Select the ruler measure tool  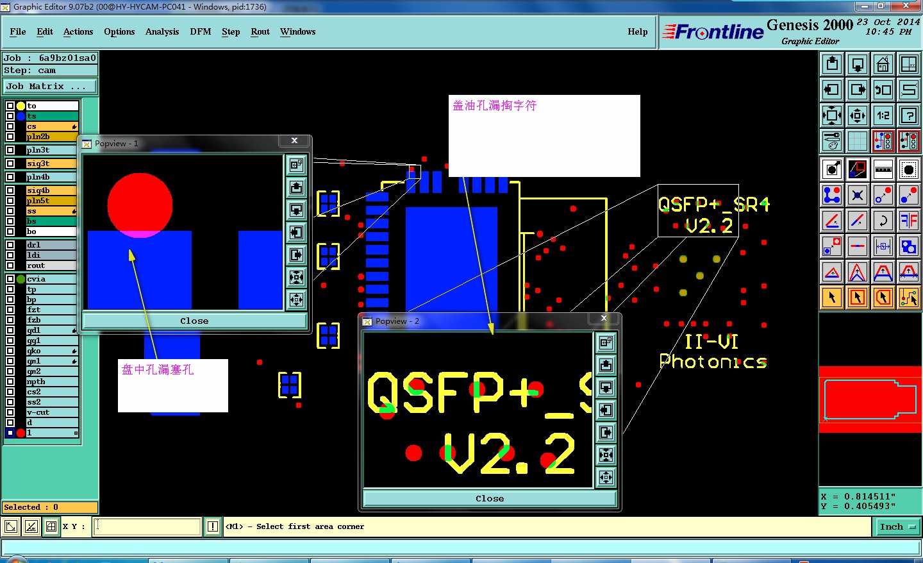tap(883, 169)
